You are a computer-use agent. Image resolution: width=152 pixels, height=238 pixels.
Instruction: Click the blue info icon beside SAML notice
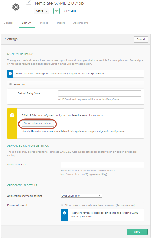[x=10, y=74]
